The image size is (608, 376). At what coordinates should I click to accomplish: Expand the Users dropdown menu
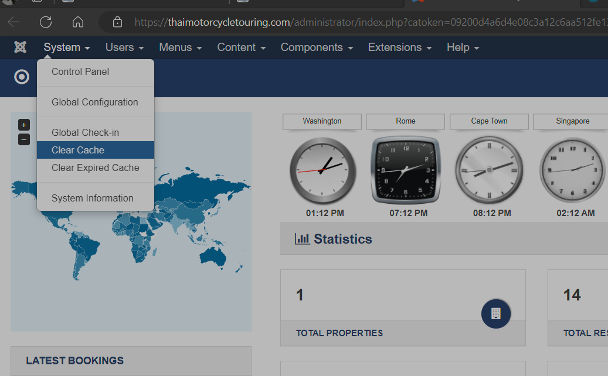click(x=124, y=47)
